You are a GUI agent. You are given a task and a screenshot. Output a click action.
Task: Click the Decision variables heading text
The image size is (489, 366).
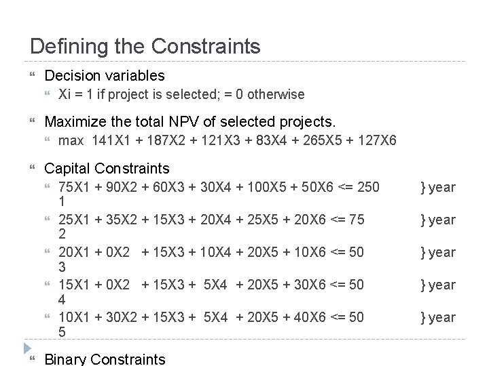point(104,75)
